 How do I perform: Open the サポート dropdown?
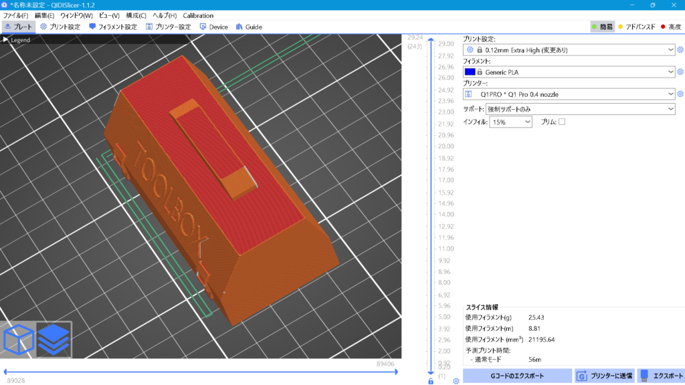click(x=580, y=108)
